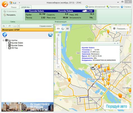Check the VW Polo checkbox
133x113 pixels.
pyautogui.click(x=10, y=48)
